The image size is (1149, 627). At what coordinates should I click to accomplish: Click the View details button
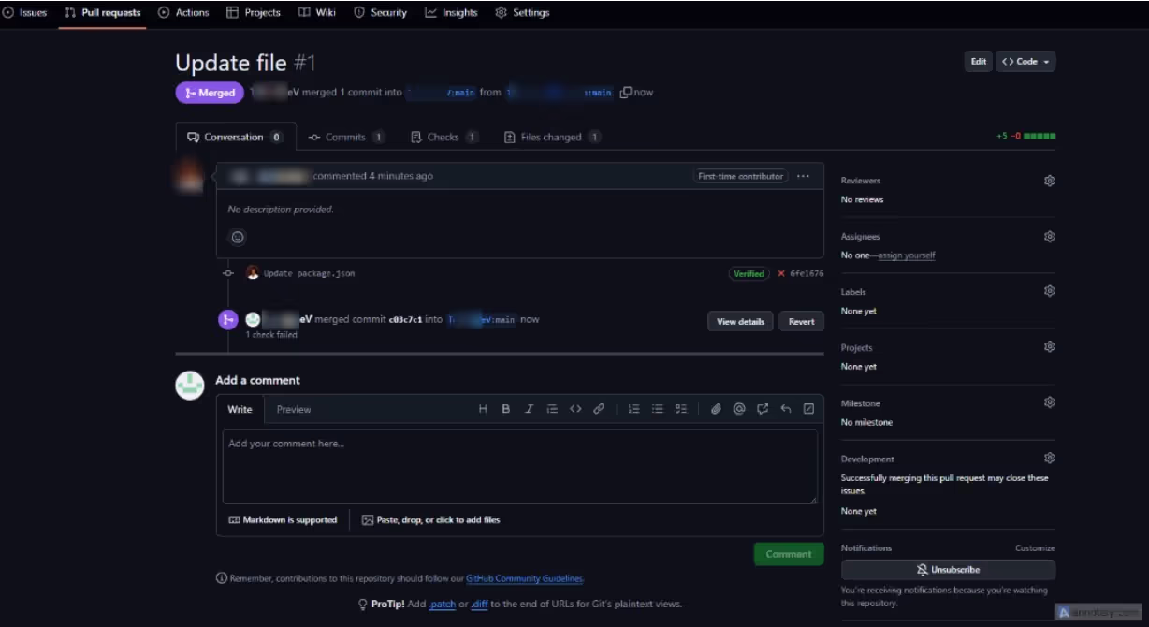740,321
